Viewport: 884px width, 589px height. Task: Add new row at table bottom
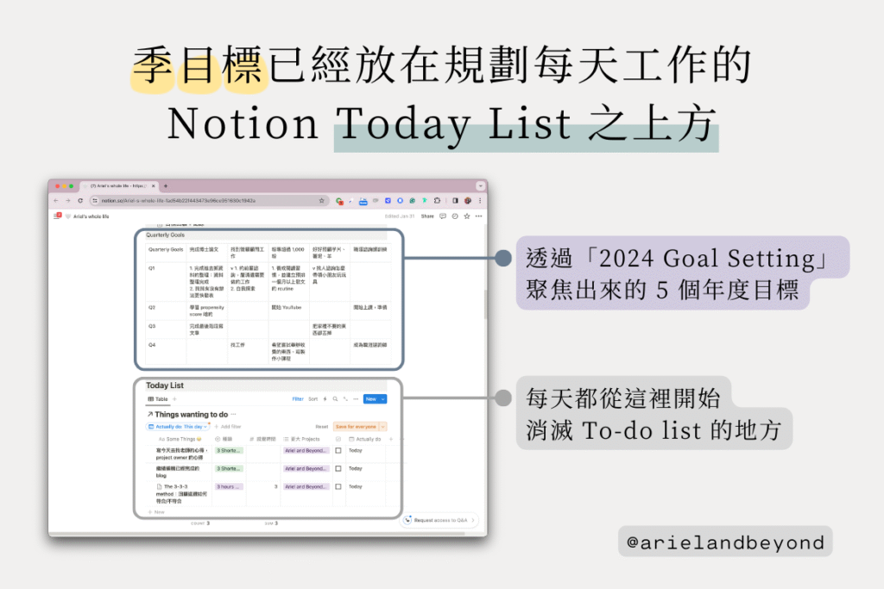click(x=156, y=512)
